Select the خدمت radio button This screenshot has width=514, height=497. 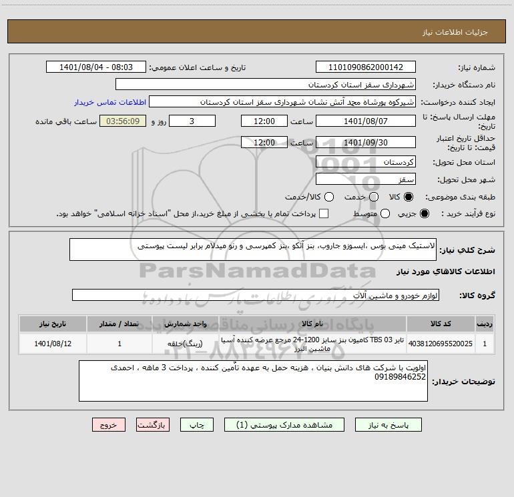coord(374,197)
